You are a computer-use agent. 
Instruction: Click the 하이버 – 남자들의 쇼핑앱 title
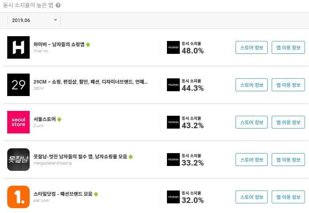[59, 45]
